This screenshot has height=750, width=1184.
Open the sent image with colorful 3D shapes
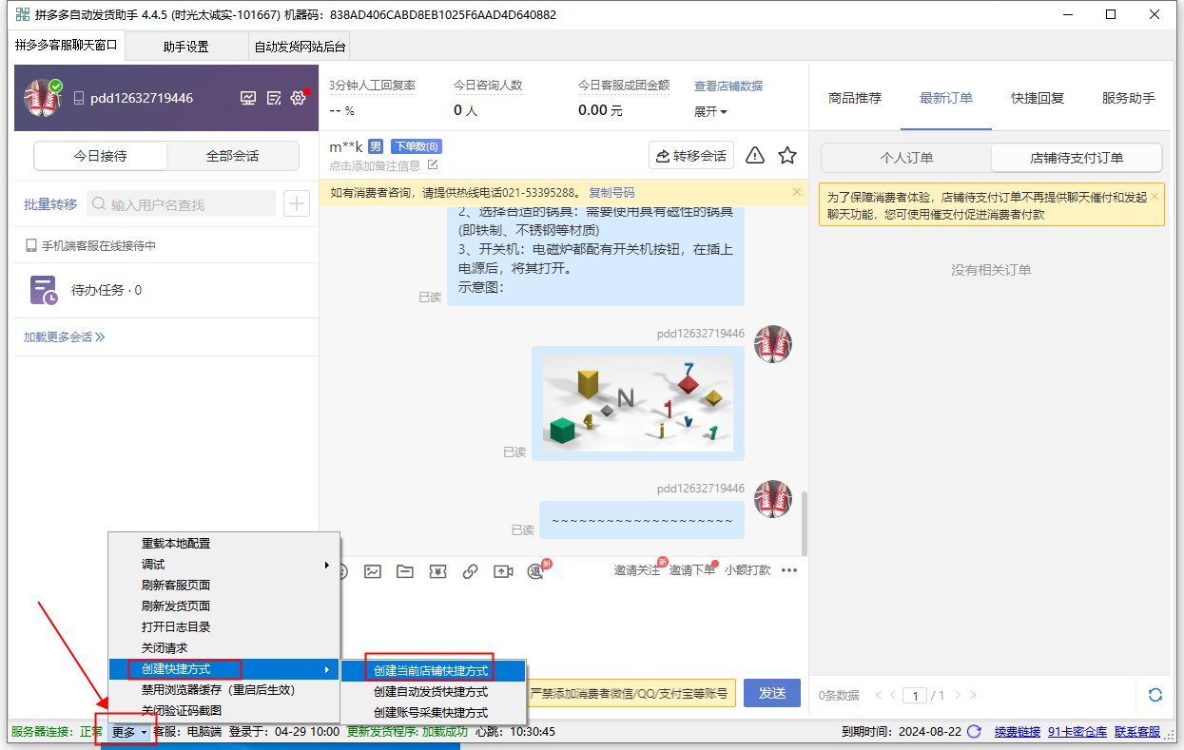638,404
